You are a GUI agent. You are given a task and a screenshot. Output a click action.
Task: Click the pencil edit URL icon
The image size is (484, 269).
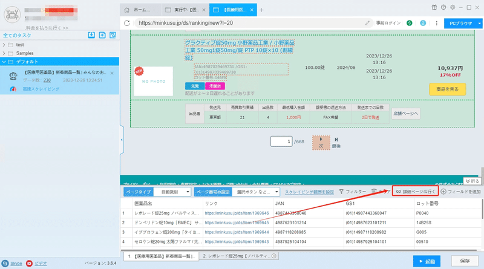point(367,23)
